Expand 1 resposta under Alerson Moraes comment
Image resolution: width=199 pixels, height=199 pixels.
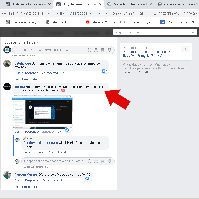coord(29,187)
